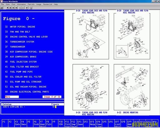
Task: Open the top-left timing gear case diagram thumbnail
Action: pos(91,36)
